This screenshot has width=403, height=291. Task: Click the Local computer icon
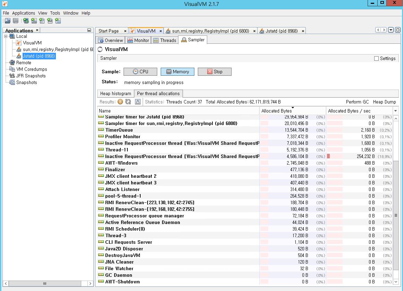pyautogui.click(x=12, y=36)
